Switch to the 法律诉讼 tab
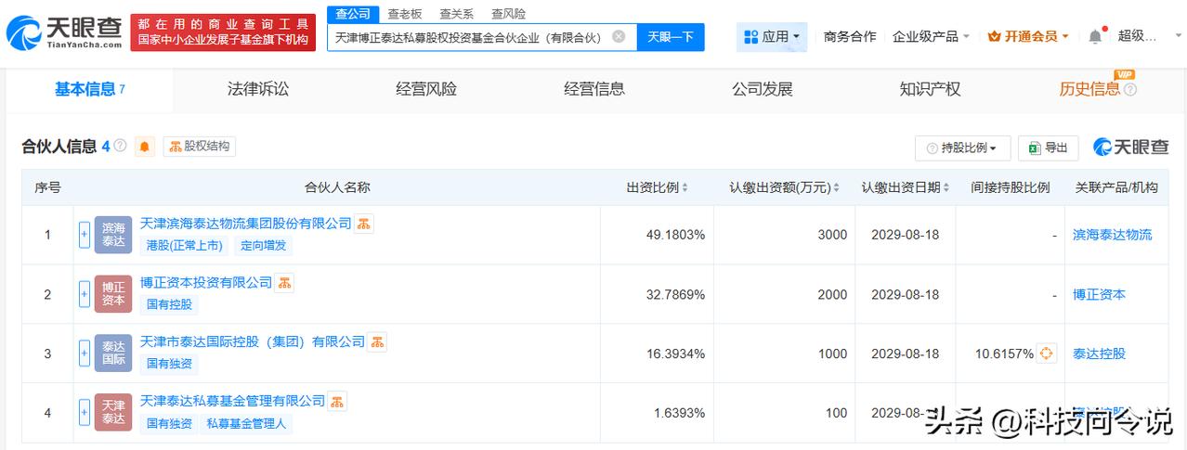Image resolution: width=1187 pixels, height=450 pixels. point(258,89)
